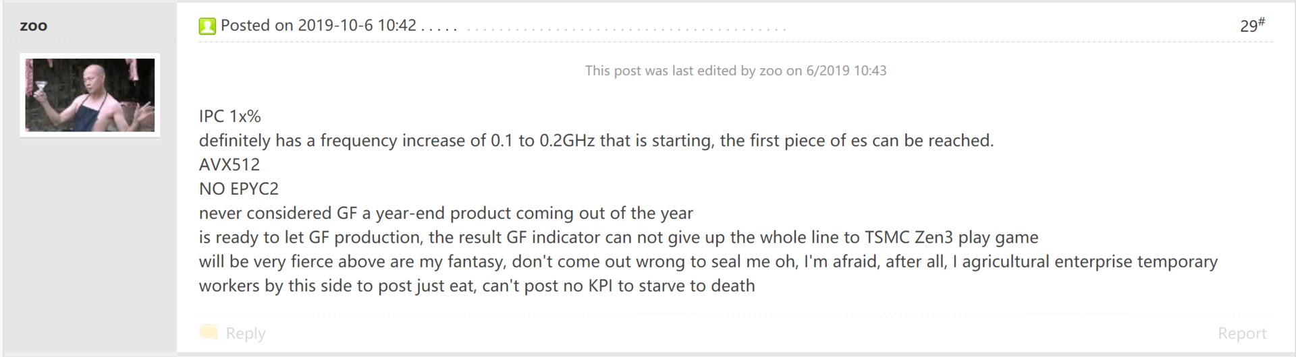The width and height of the screenshot is (1296, 357).
Task: Click the green poster icon beside Posted on
Action: [x=207, y=26]
